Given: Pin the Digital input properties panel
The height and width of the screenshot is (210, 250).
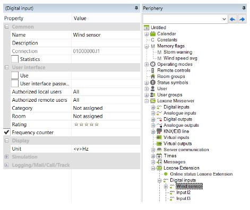Looking at the screenshot, I should (x=136, y=8).
